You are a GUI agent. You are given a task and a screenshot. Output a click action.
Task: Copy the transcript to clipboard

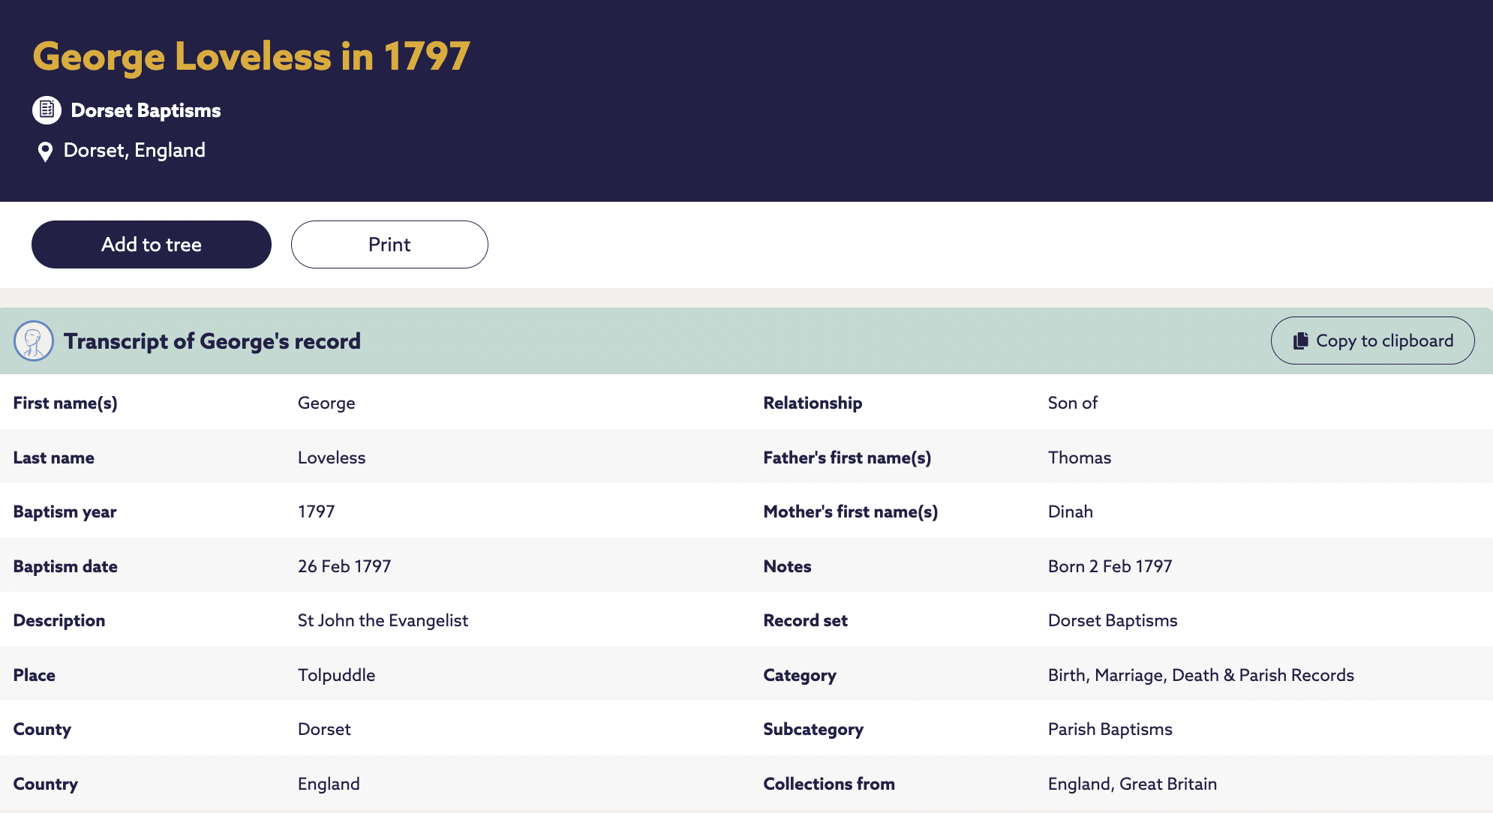coord(1372,341)
